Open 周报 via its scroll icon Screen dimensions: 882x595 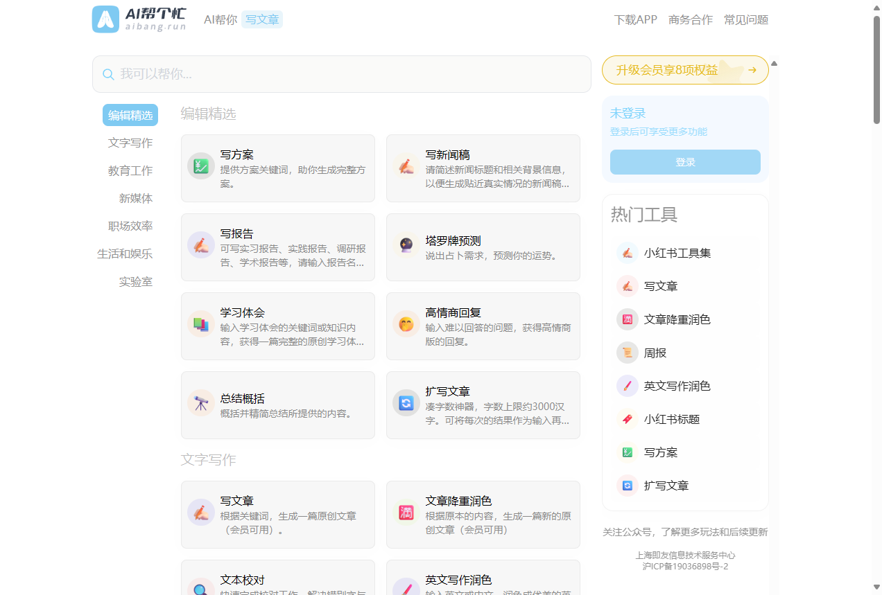[628, 353]
